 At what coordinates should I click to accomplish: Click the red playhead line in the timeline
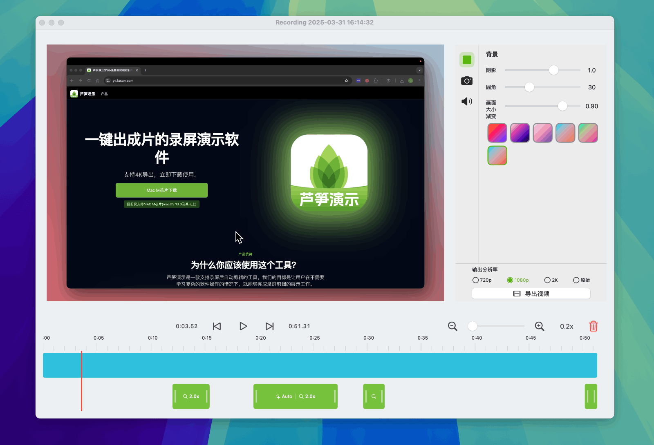tap(81, 381)
